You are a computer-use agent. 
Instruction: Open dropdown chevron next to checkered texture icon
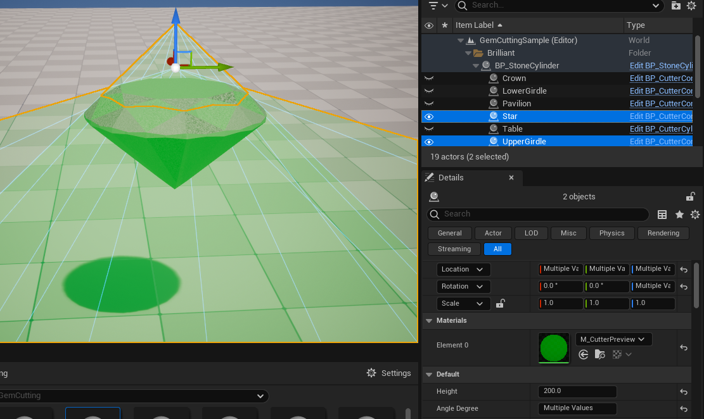point(629,354)
